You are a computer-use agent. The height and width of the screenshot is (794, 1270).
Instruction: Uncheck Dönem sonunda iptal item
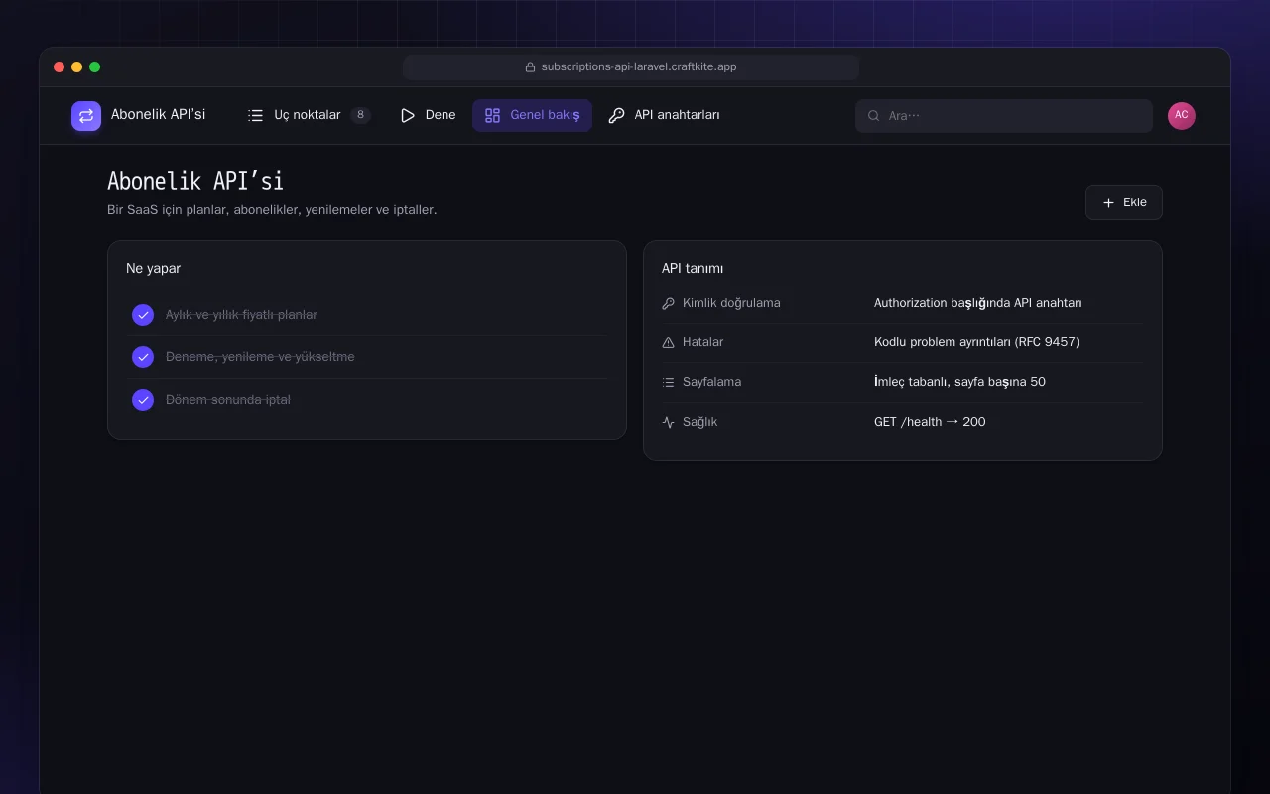(x=143, y=400)
